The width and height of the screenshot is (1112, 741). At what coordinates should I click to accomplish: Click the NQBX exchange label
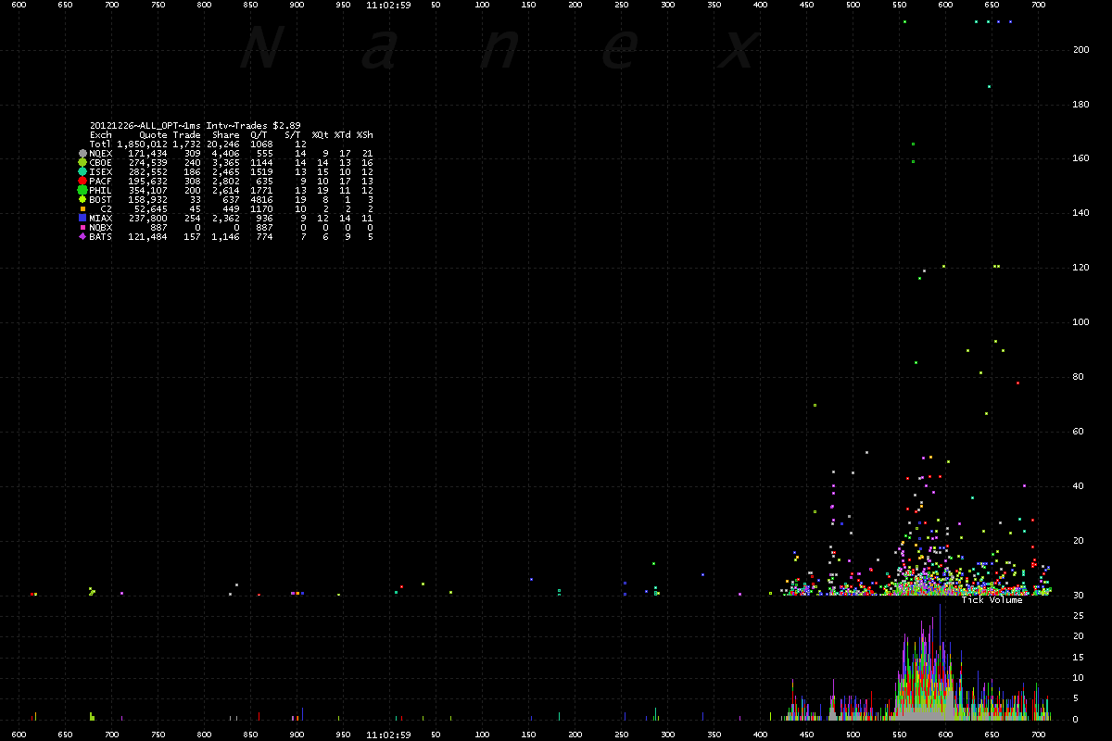[101, 227]
